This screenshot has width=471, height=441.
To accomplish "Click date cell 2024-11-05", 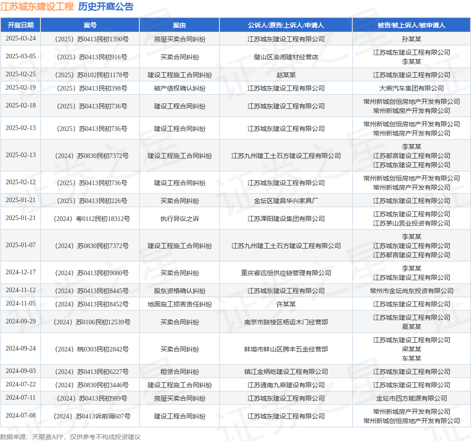I will coord(20,304).
